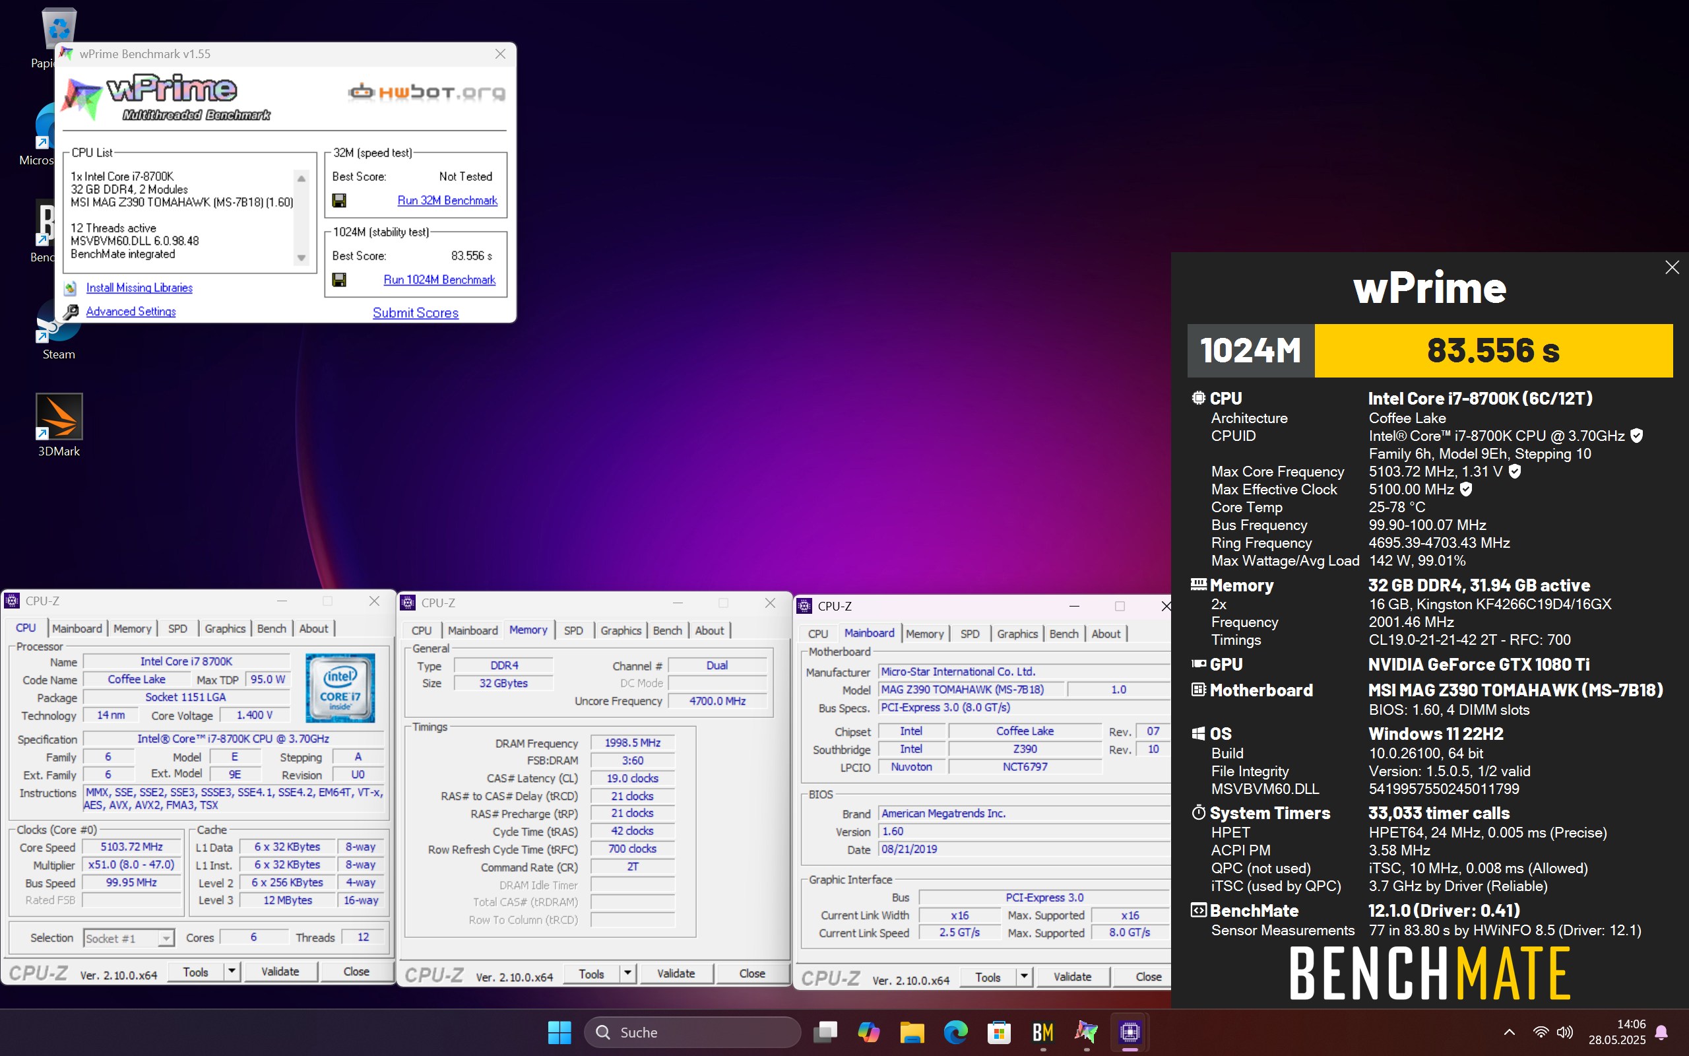Click the Uncore Frequency value 4700.0 MHz
The image size is (1689, 1056).
click(x=717, y=701)
